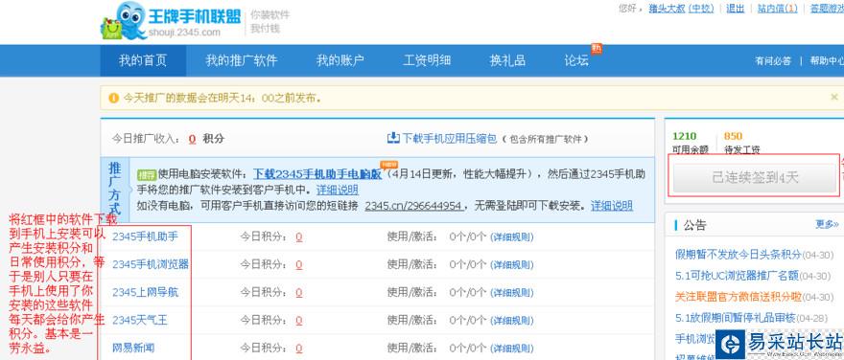Open 详细规则 for 2345手机浏览器
The width and height of the screenshot is (844, 360).
tap(512, 265)
